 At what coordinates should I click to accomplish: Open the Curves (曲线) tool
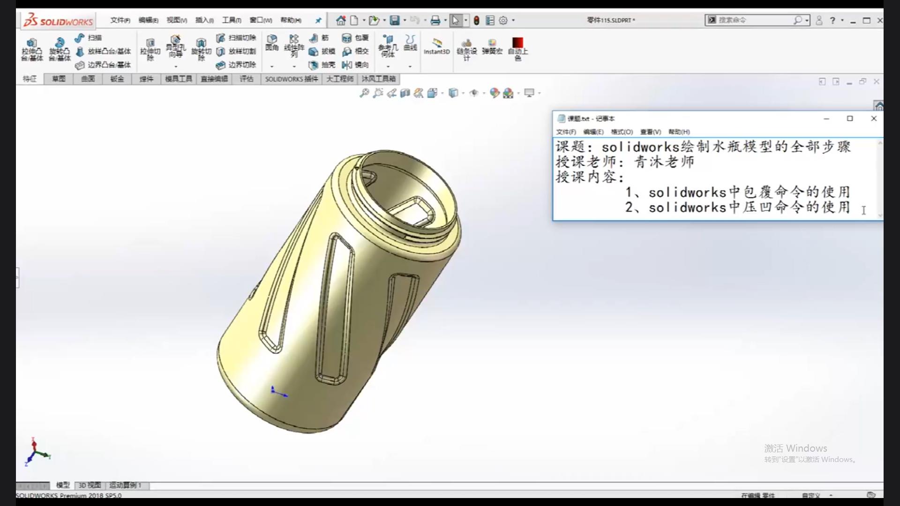(410, 43)
